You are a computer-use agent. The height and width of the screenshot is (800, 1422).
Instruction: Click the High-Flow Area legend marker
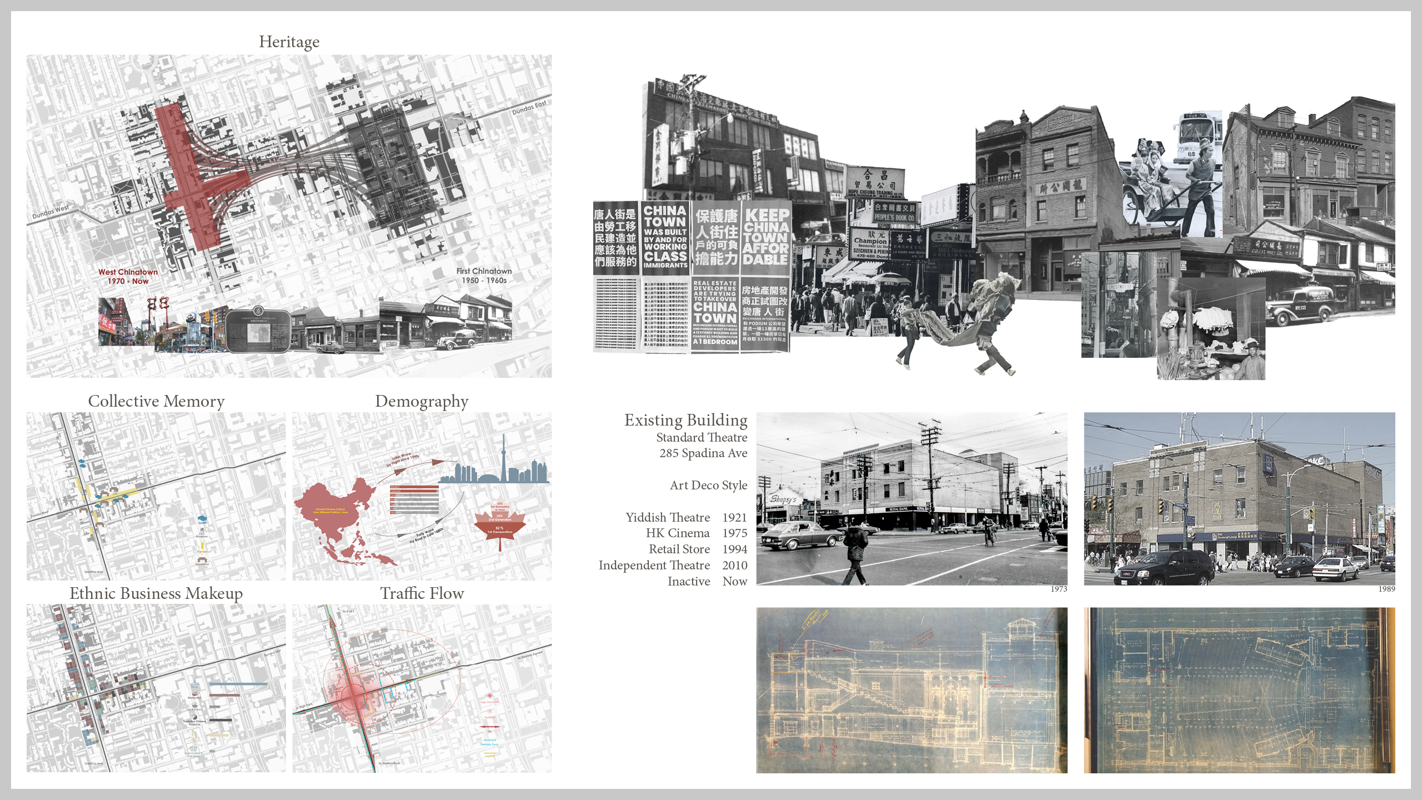coord(490,696)
